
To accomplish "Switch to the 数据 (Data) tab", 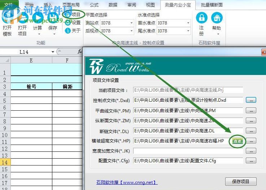I will pos(113,5).
